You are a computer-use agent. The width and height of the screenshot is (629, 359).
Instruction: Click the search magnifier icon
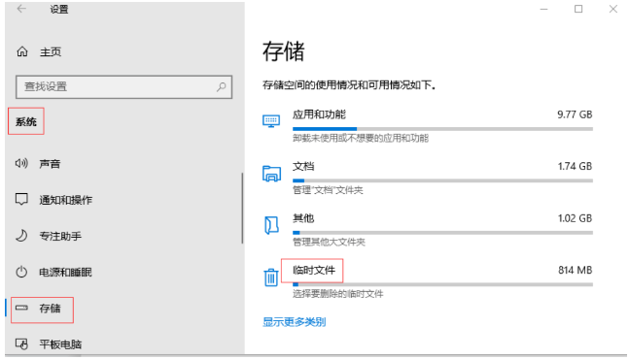click(221, 86)
